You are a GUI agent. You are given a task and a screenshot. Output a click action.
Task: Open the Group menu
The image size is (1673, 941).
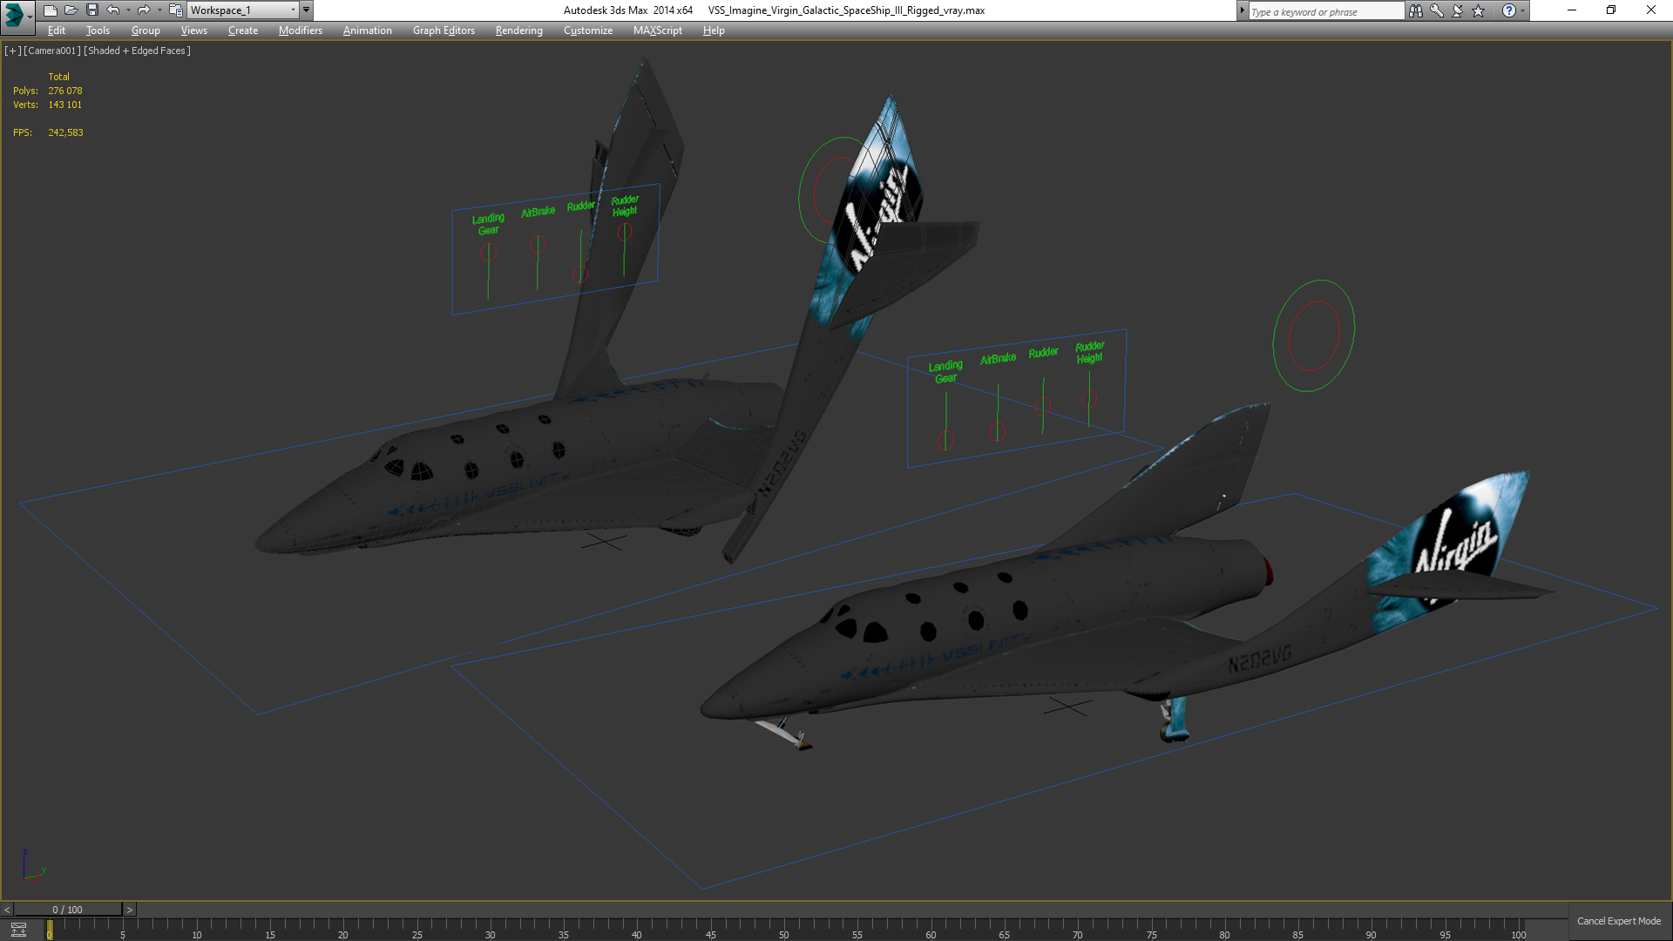tap(146, 30)
